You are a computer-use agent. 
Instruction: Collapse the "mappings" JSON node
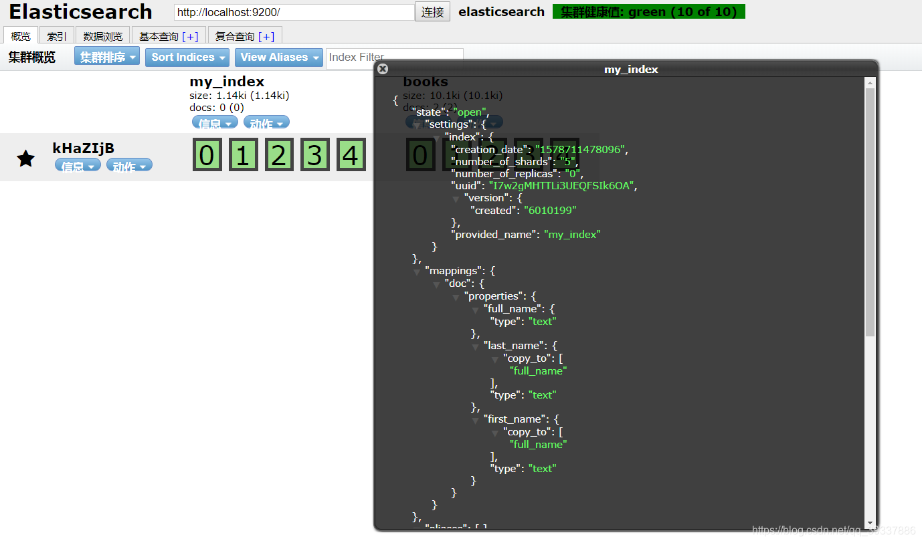417,272
